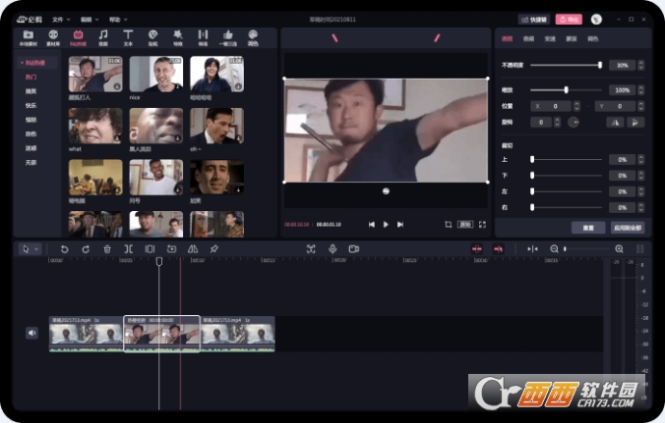Open the local media (本地素材) folder icon
Image resolution: width=665 pixels, height=423 pixels.
tap(29, 36)
